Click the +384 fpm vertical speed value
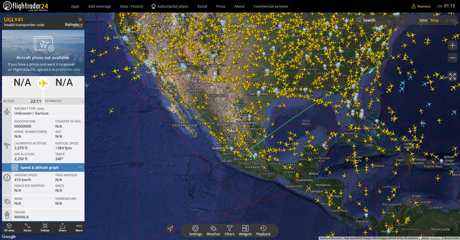 (64, 148)
